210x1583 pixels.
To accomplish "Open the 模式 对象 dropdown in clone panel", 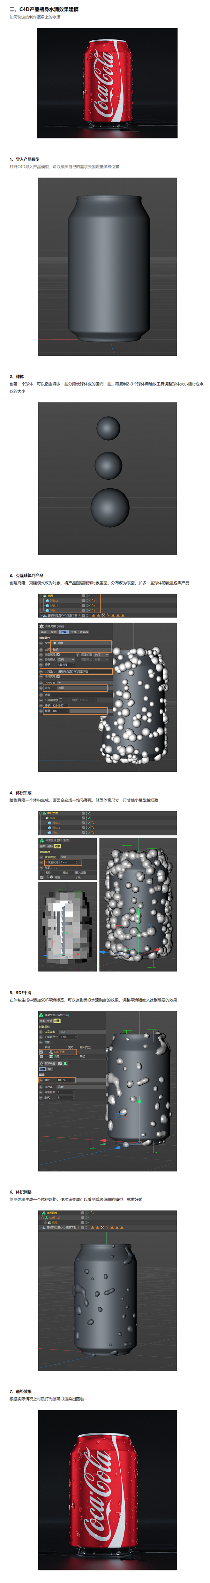I will pyautogui.click(x=81, y=643).
